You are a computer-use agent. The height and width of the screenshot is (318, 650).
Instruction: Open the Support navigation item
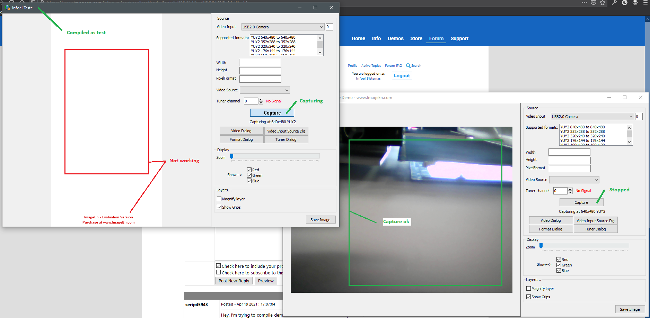(459, 38)
